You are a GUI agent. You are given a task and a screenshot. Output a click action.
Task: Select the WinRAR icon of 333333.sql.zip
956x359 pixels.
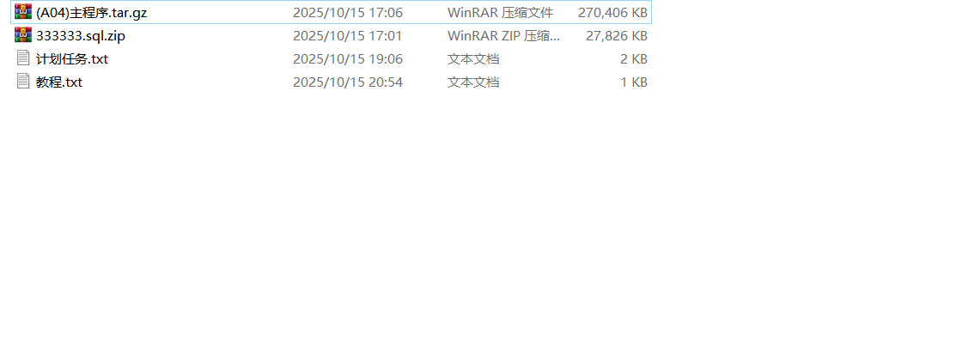[x=23, y=35]
